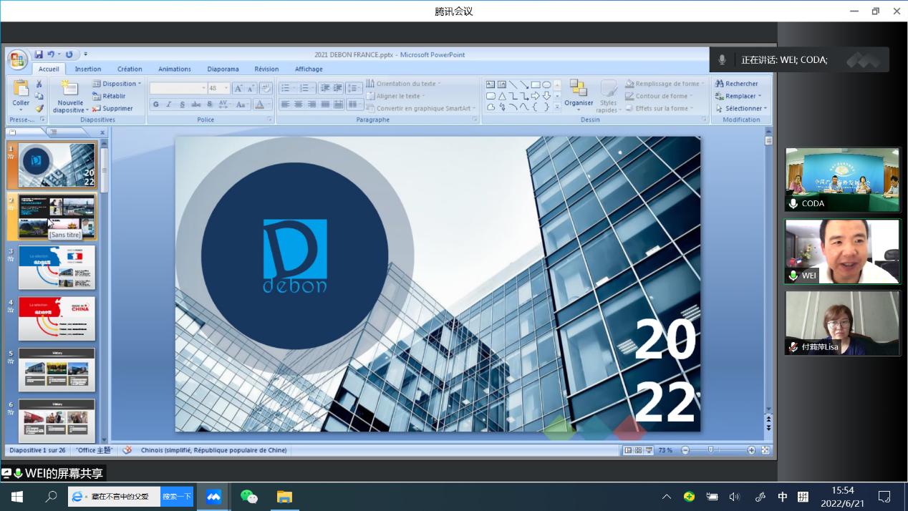The height and width of the screenshot is (511, 908).
Task: Toggle text shadow formatting
Action: (209, 104)
